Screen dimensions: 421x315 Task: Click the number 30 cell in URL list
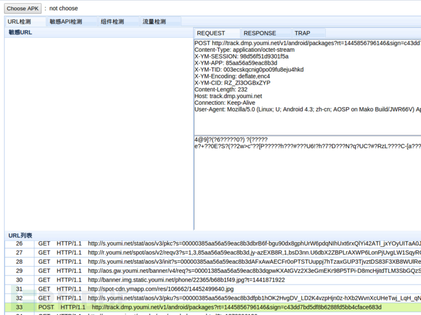[20, 280]
